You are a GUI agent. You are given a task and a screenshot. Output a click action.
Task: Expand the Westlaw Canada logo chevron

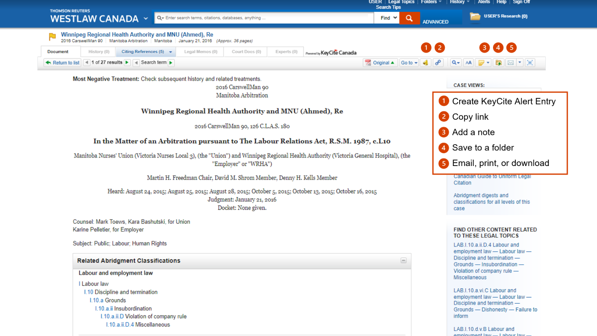(146, 18)
